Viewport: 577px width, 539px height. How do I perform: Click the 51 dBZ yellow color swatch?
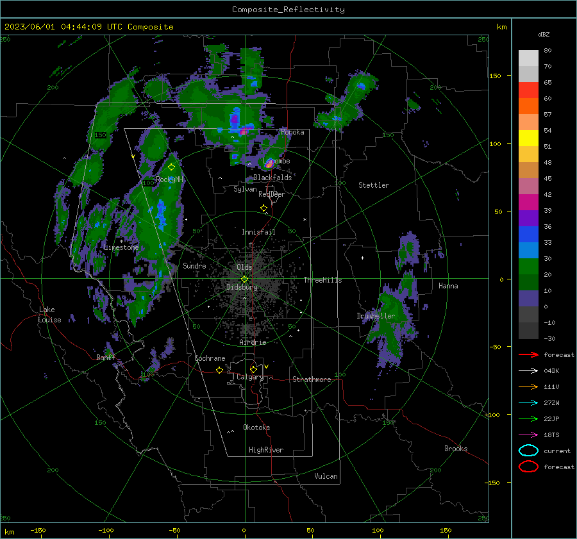(528, 138)
